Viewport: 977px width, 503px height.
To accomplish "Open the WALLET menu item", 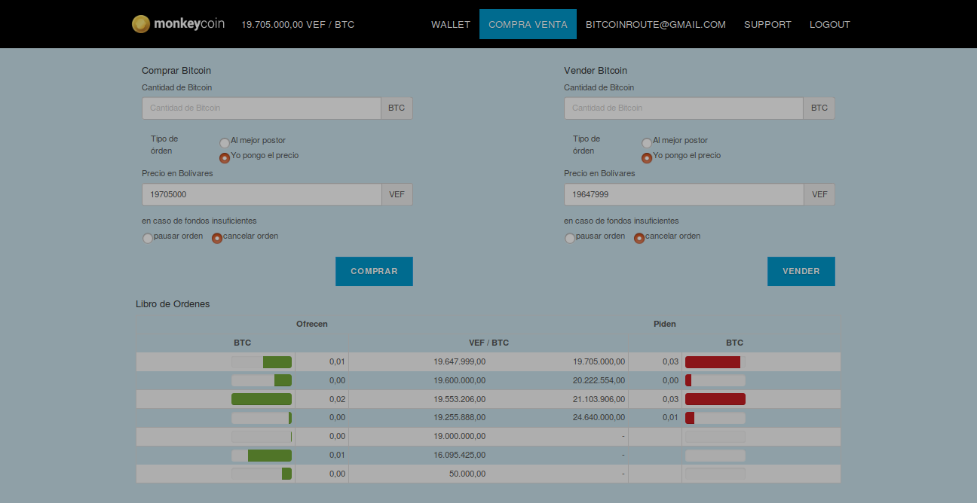I will pos(451,24).
